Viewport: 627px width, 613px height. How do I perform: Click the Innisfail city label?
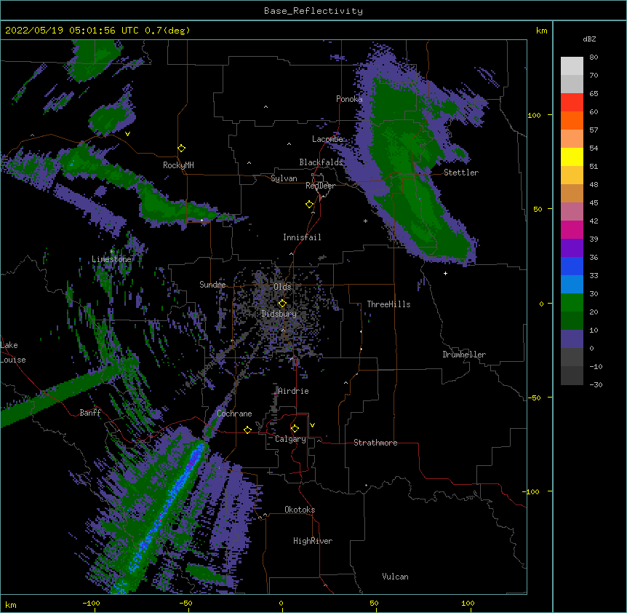pyautogui.click(x=302, y=237)
